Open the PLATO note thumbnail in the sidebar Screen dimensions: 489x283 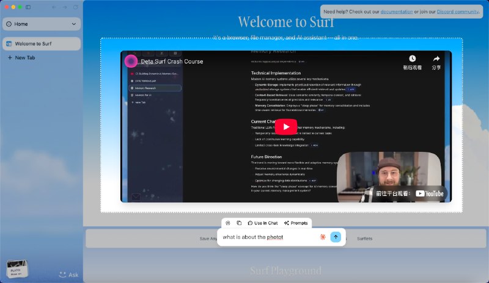(17, 268)
